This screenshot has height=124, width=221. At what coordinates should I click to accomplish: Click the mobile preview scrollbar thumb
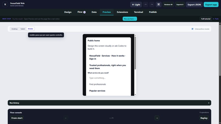tap(135, 53)
